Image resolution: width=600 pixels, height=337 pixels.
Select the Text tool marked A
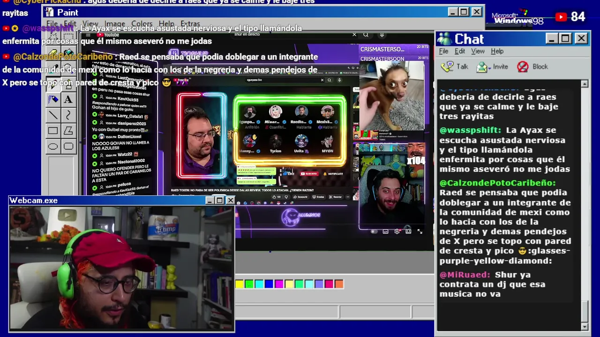coord(68,99)
